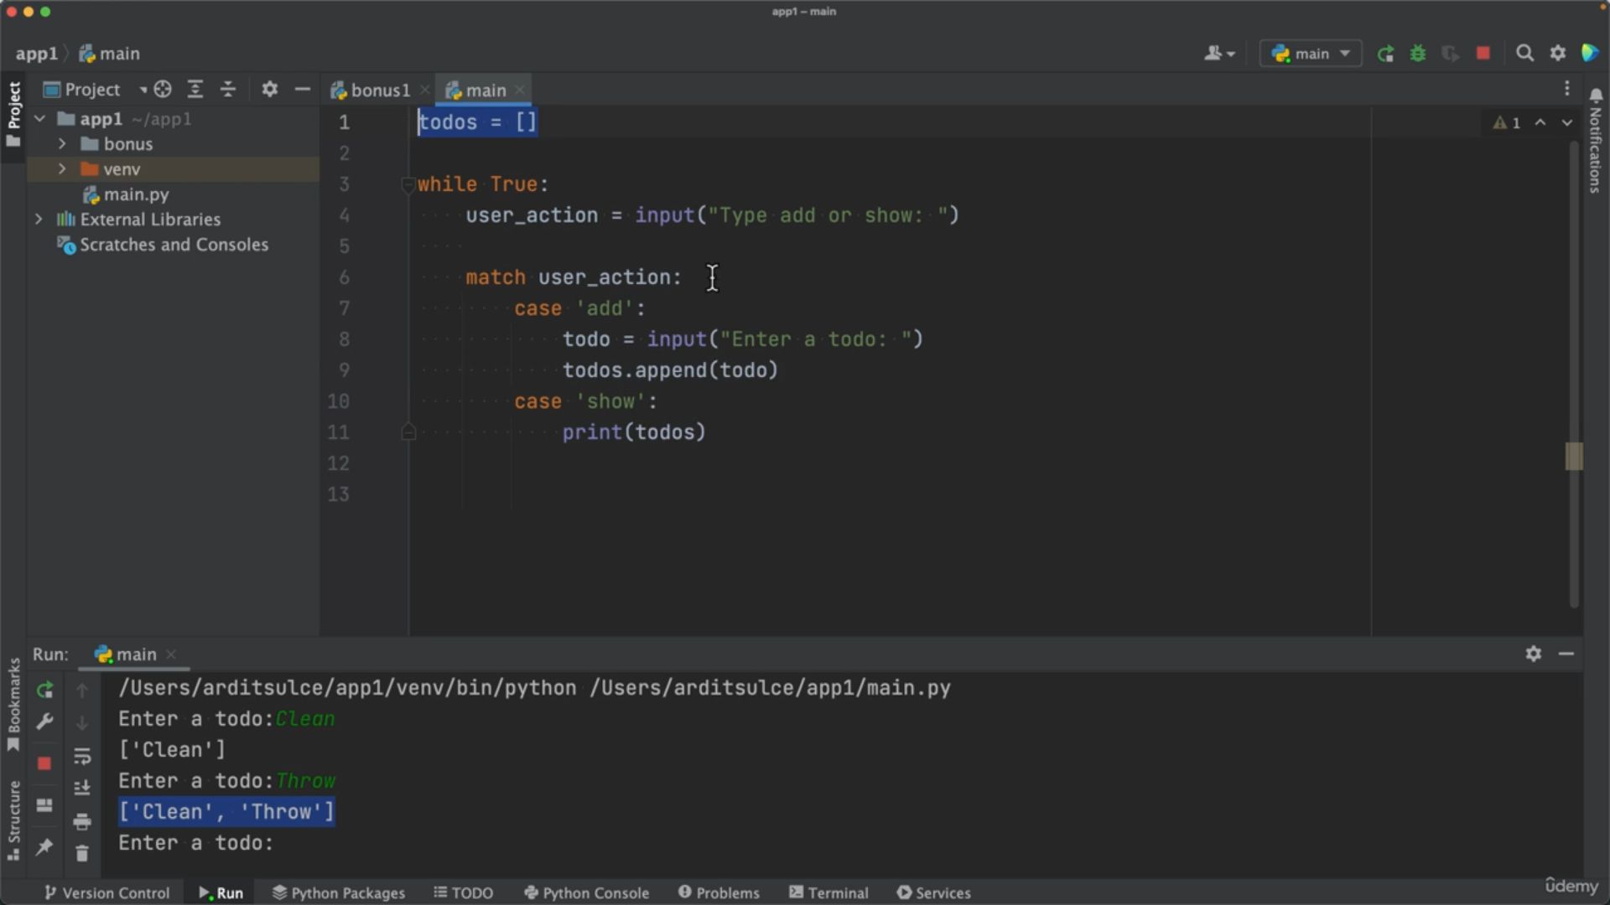Close the main editor tab

click(520, 90)
